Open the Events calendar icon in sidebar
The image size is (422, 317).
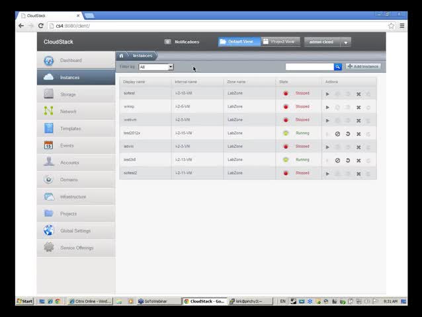click(49, 145)
